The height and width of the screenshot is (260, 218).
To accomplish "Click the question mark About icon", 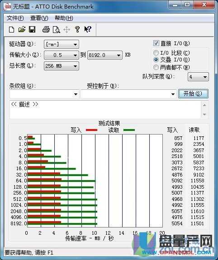I will (x=77, y=29).
